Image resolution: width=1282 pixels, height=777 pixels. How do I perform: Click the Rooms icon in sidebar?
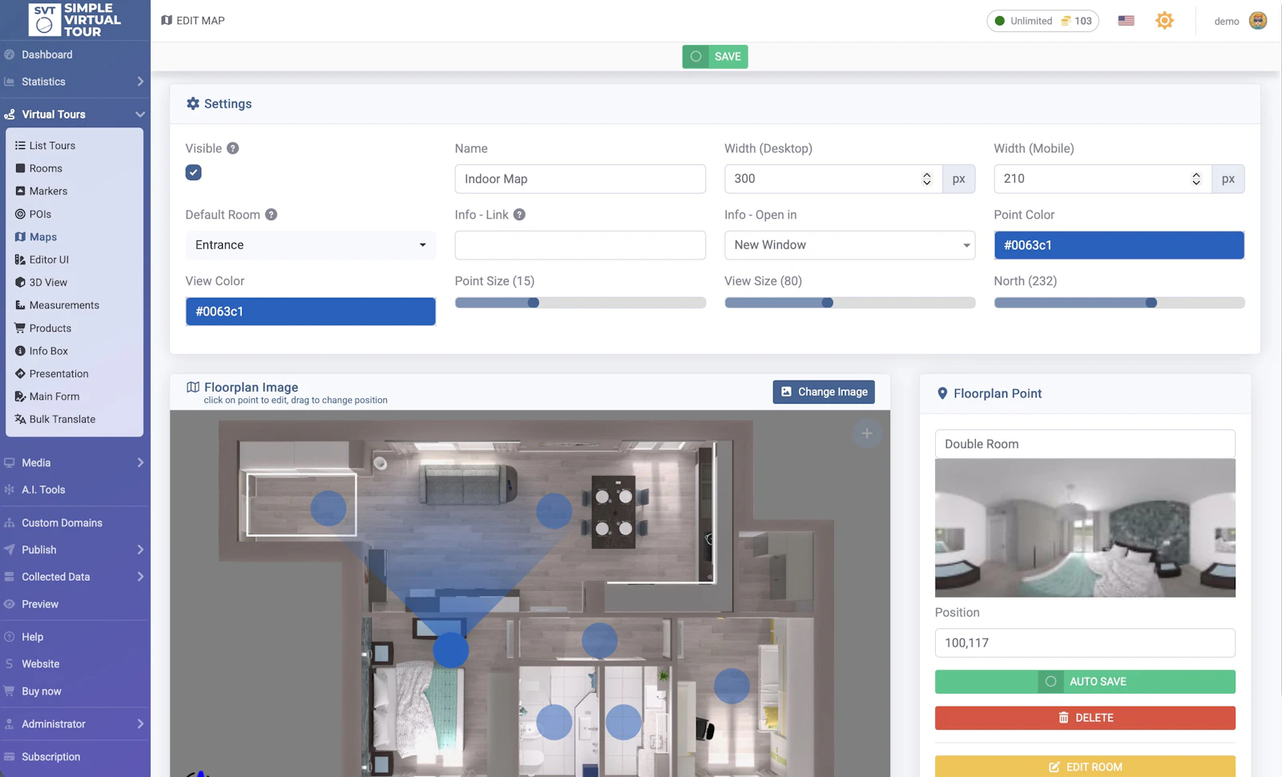(x=20, y=168)
